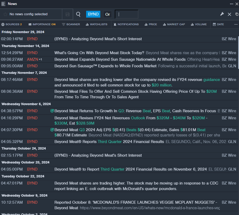Click the star icon beside news config
Screen dimensions: 239x215
click(5, 14)
